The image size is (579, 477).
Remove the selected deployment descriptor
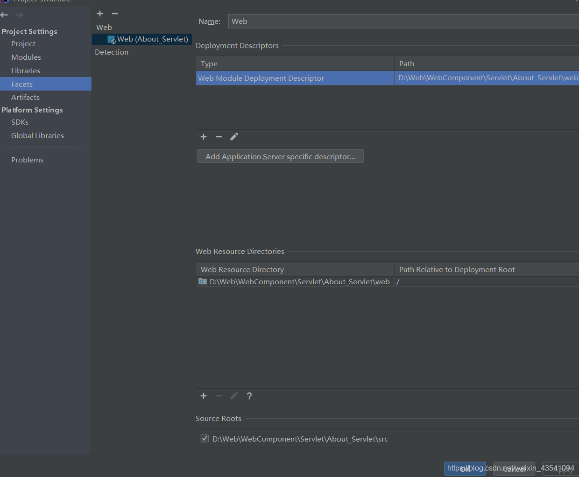pyautogui.click(x=219, y=137)
